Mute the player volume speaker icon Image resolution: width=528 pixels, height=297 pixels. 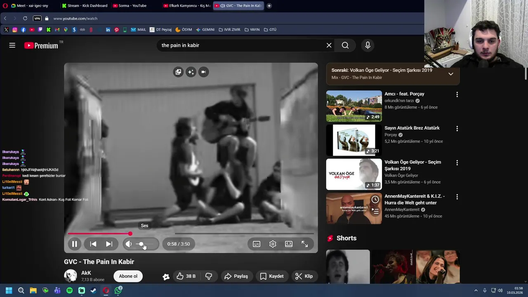click(x=129, y=244)
